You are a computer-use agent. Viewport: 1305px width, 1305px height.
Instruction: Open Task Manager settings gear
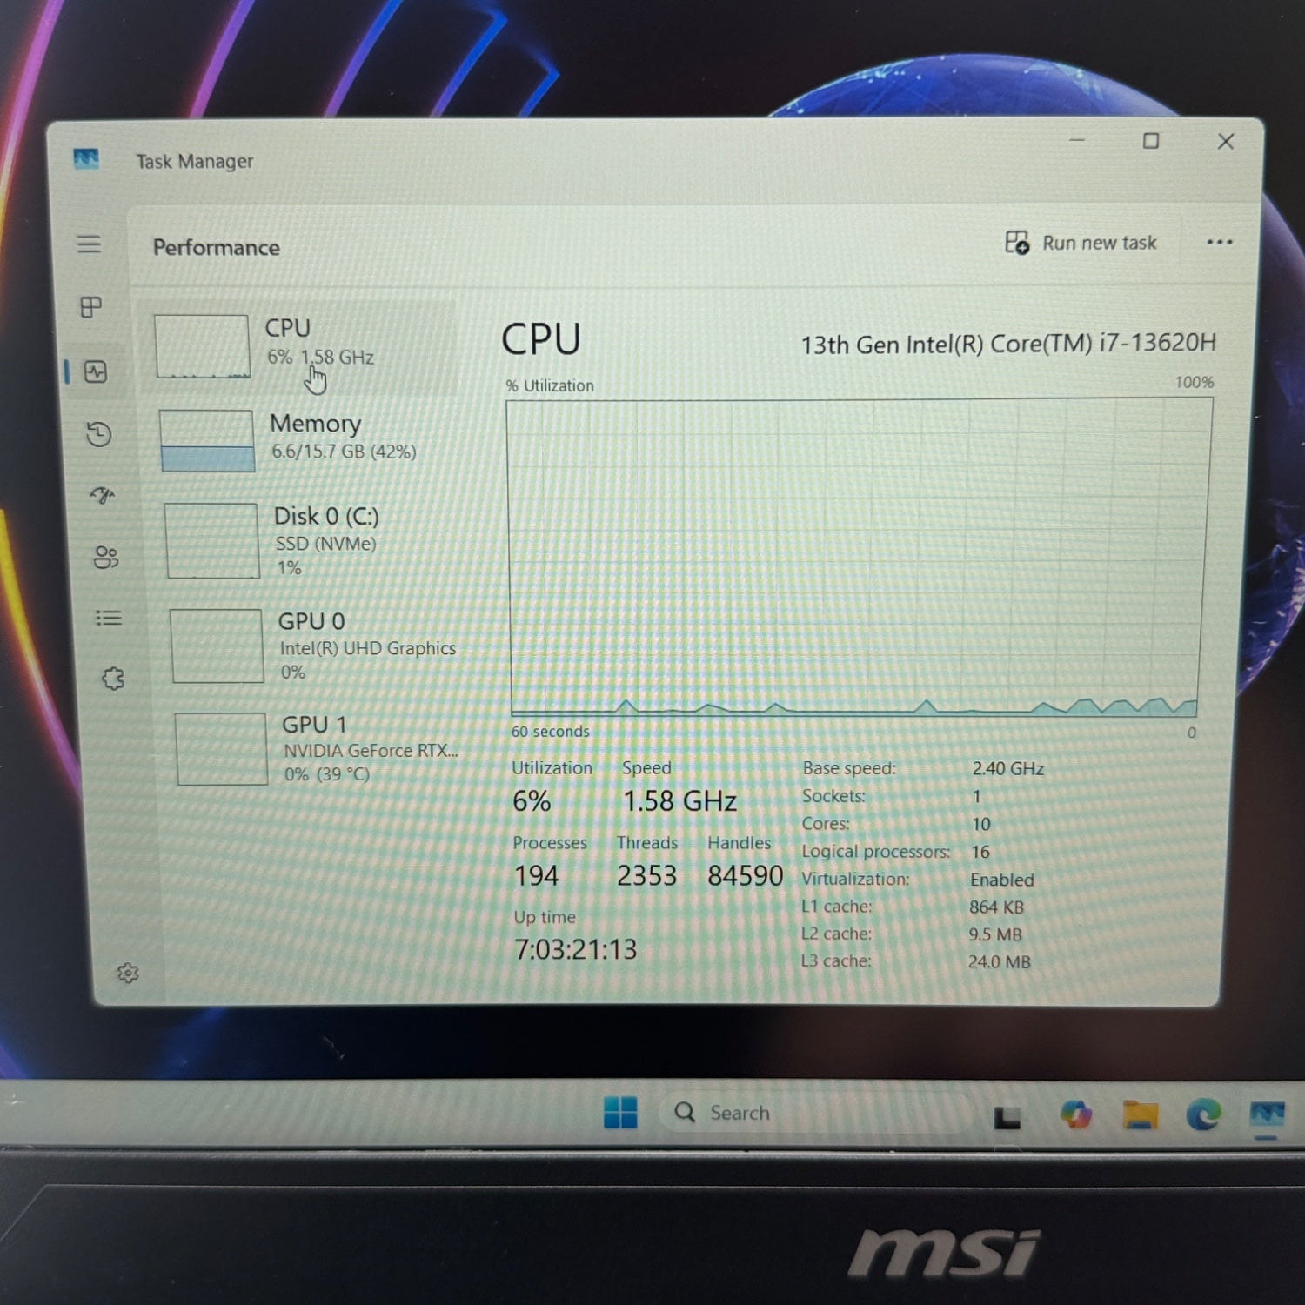click(x=128, y=973)
